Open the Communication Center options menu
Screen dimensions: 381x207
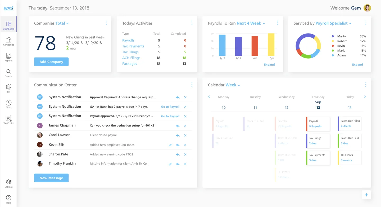tap(192, 84)
